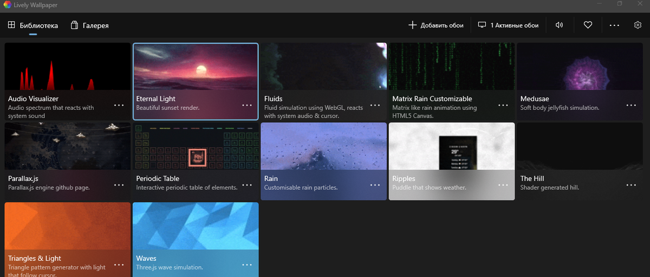Open options dots for Triangles & Light
Image resolution: width=650 pixels, height=277 pixels.
tap(119, 265)
